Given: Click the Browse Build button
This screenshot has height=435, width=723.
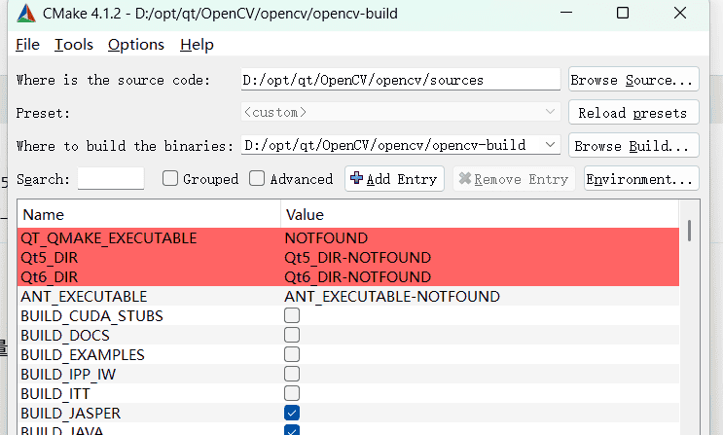Looking at the screenshot, I should click(x=633, y=146).
